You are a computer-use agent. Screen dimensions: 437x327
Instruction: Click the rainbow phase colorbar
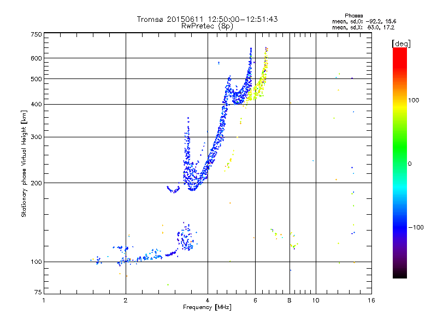click(x=400, y=162)
